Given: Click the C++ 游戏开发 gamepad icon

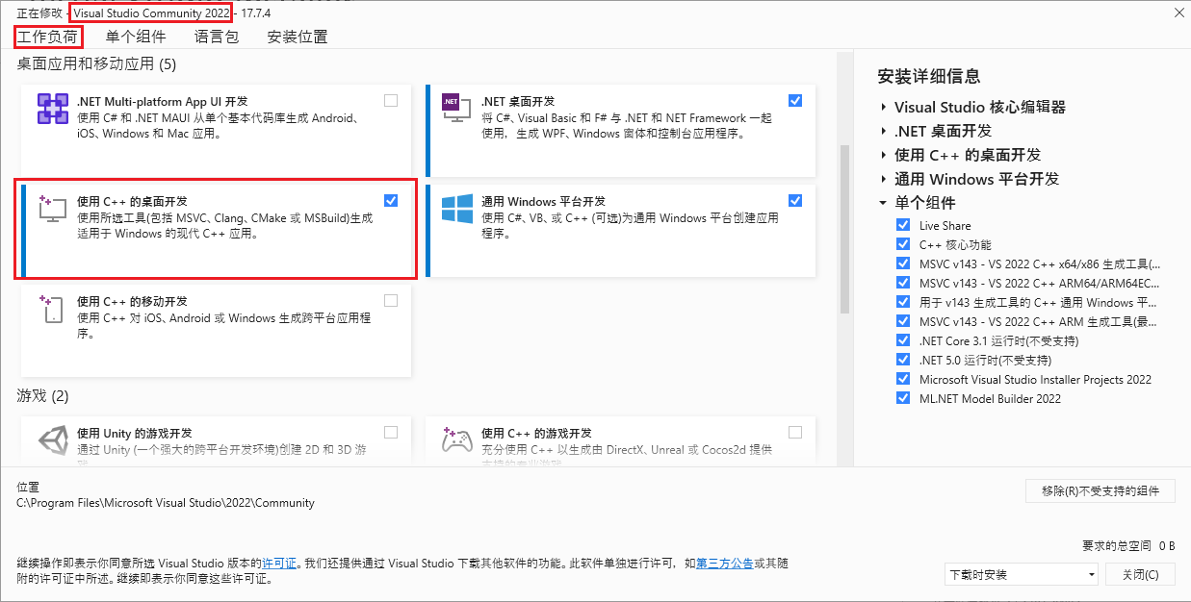Looking at the screenshot, I should [456, 440].
